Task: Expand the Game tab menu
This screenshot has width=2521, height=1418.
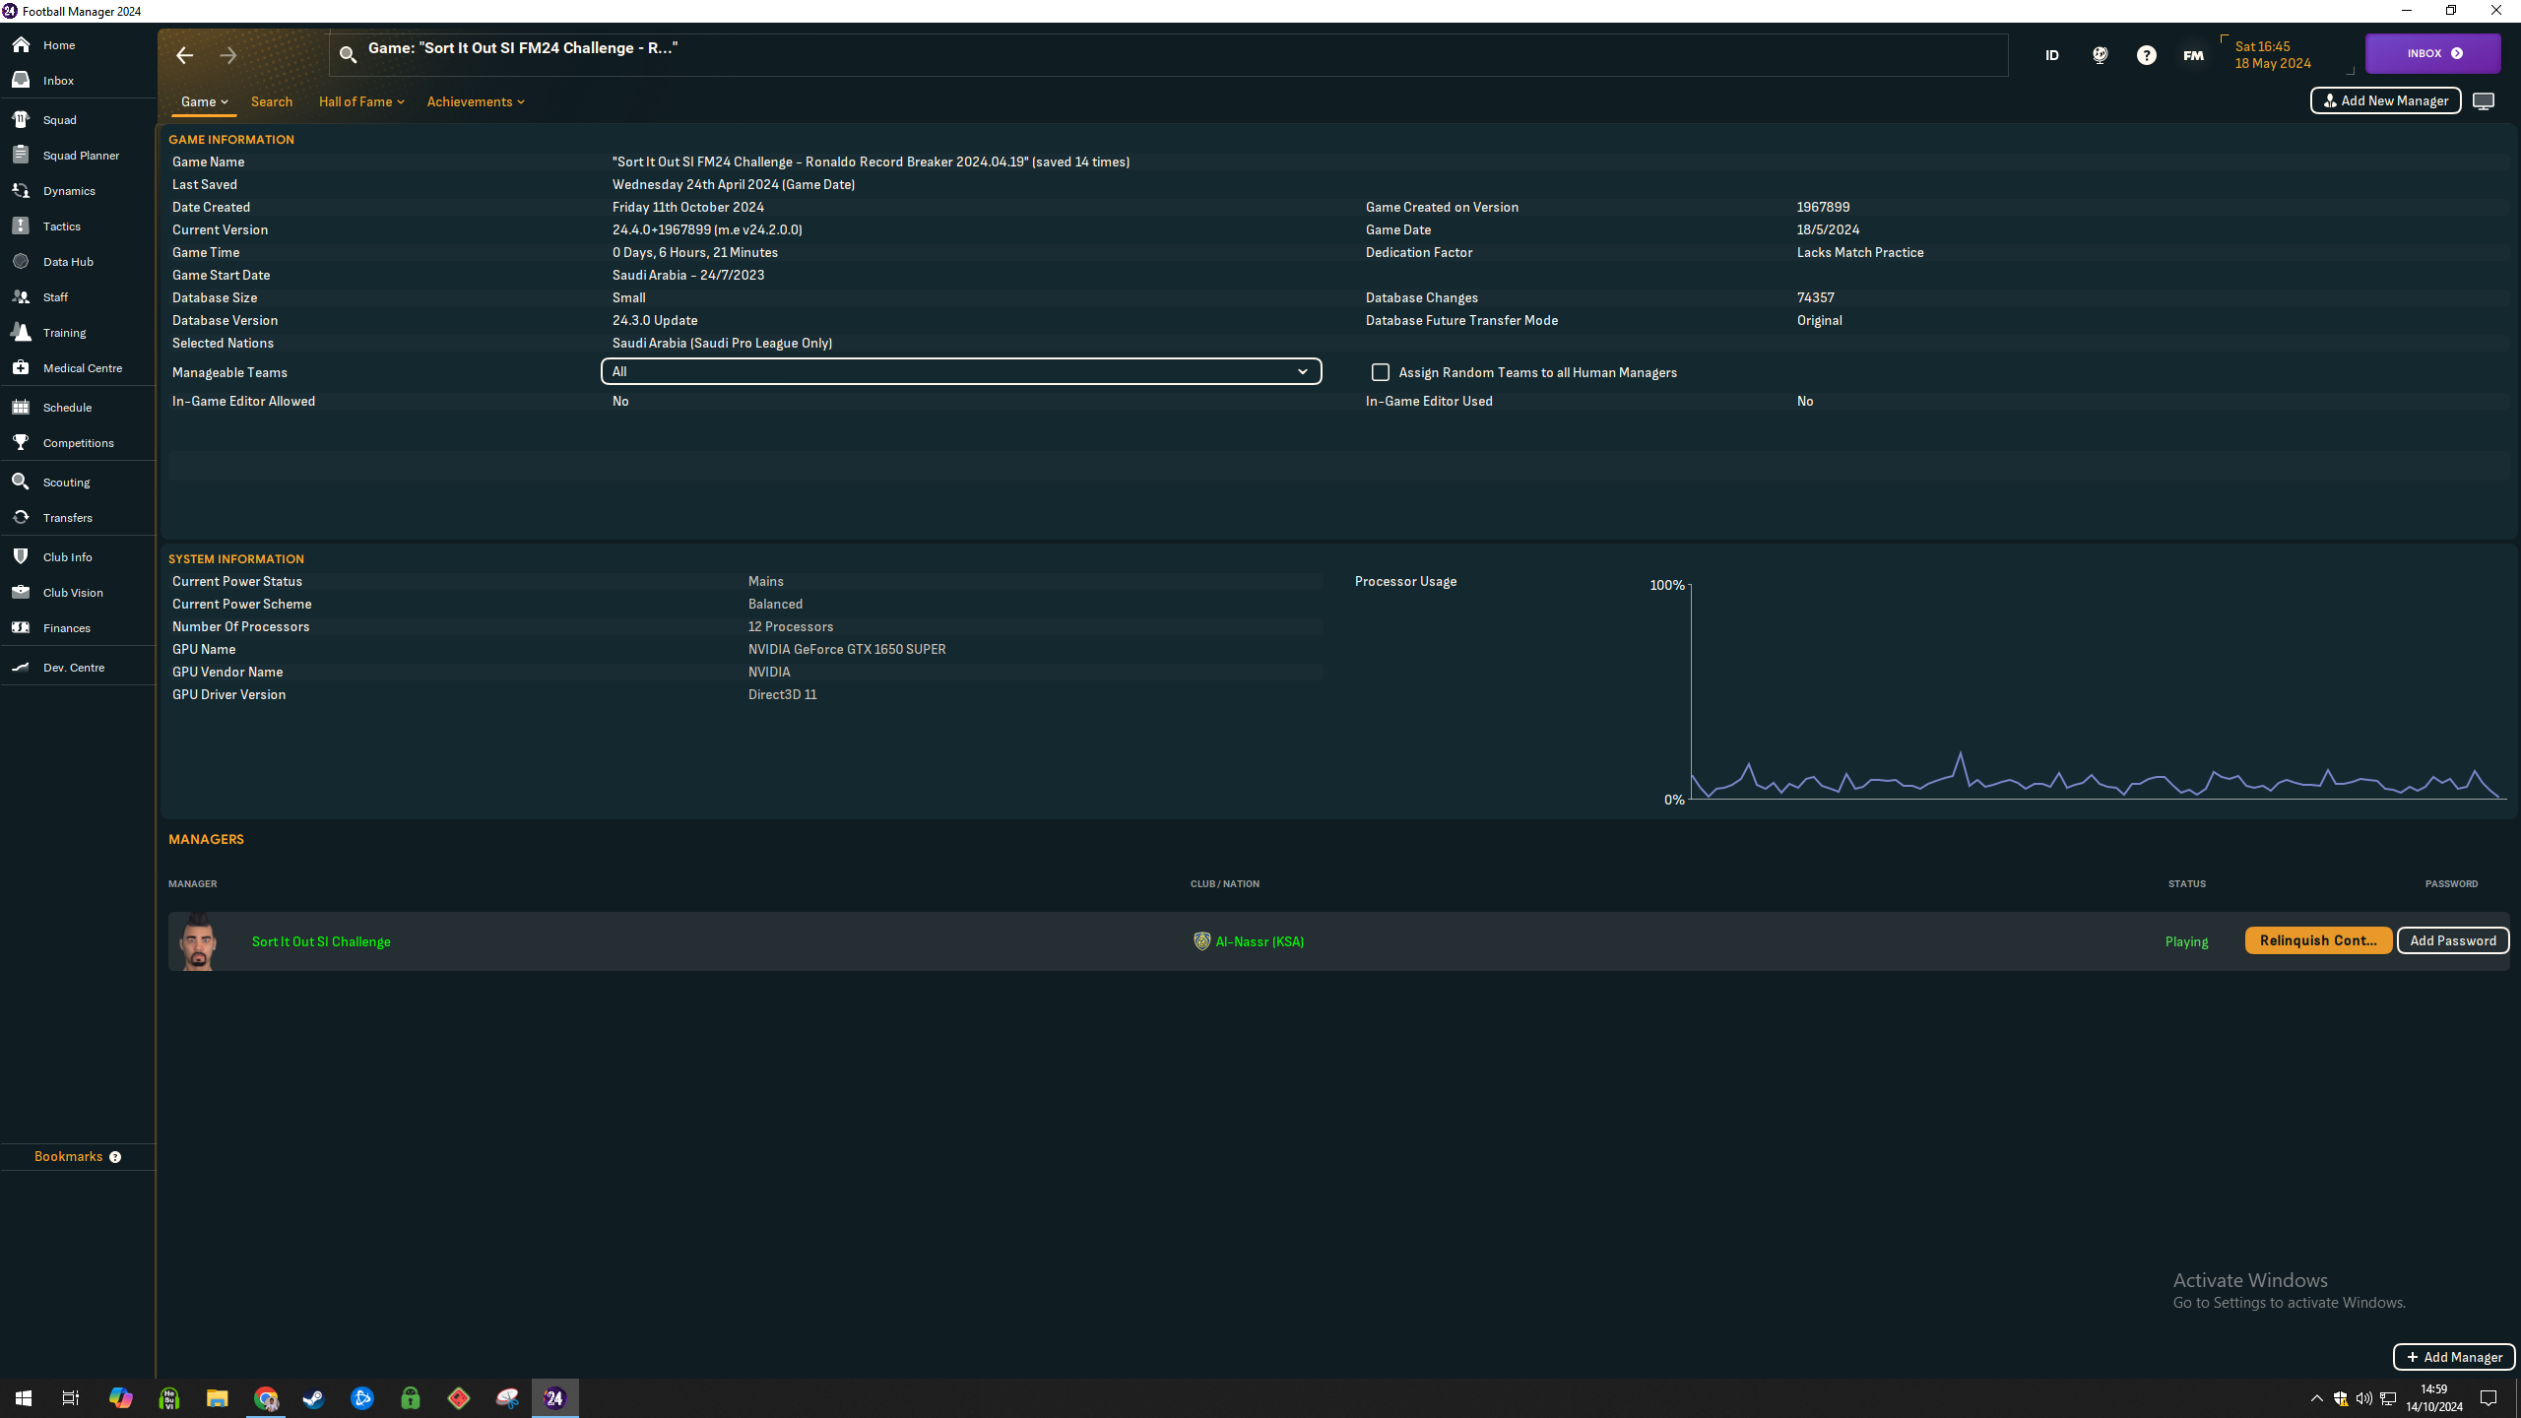Action: 204,102
